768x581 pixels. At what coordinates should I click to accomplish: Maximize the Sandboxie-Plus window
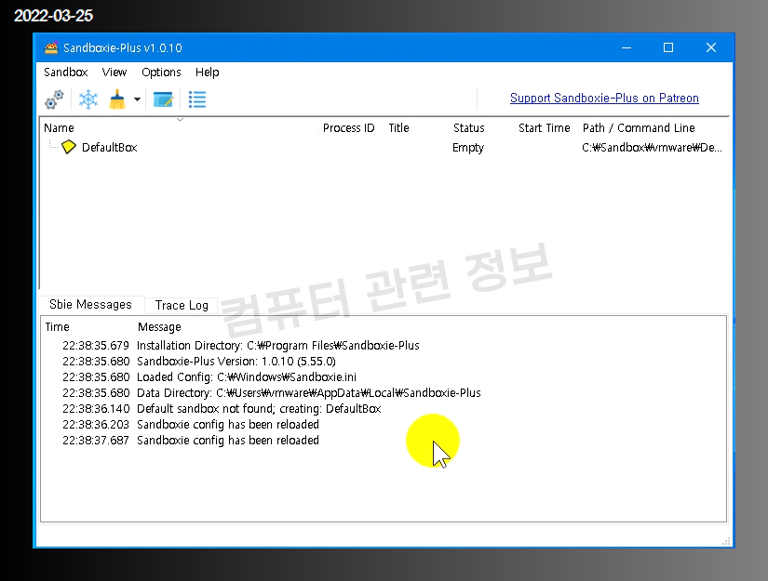coord(668,48)
